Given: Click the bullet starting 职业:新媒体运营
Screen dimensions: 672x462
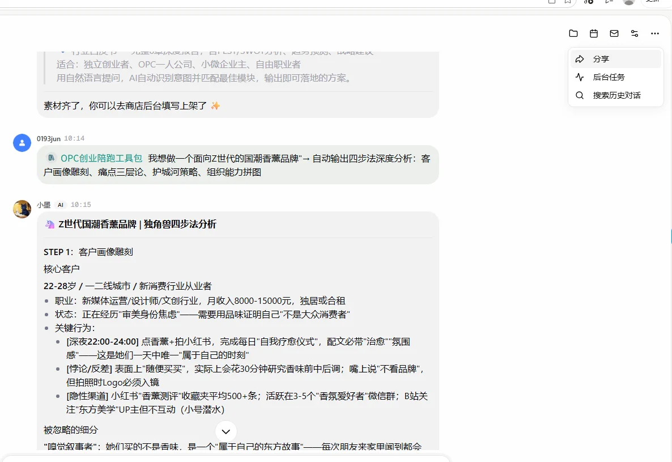Looking at the screenshot, I should pyautogui.click(x=200, y=301).
